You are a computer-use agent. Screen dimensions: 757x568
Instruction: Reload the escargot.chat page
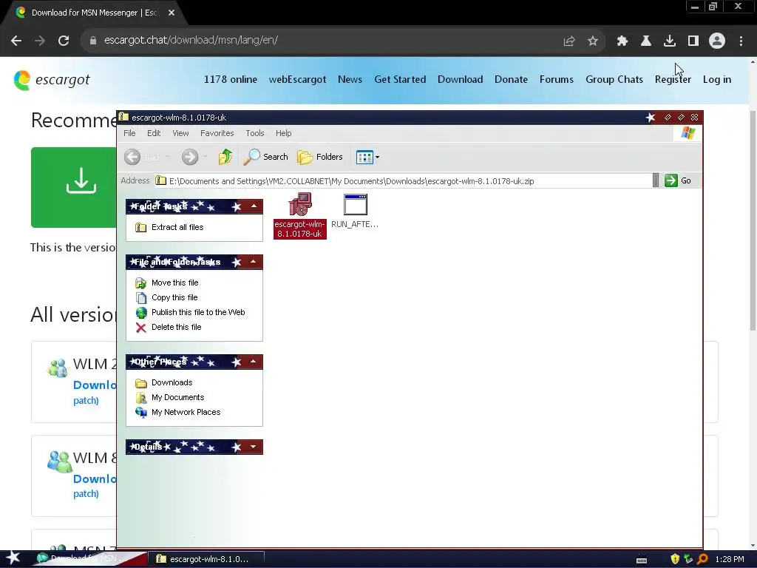click(x=64, y=41)
